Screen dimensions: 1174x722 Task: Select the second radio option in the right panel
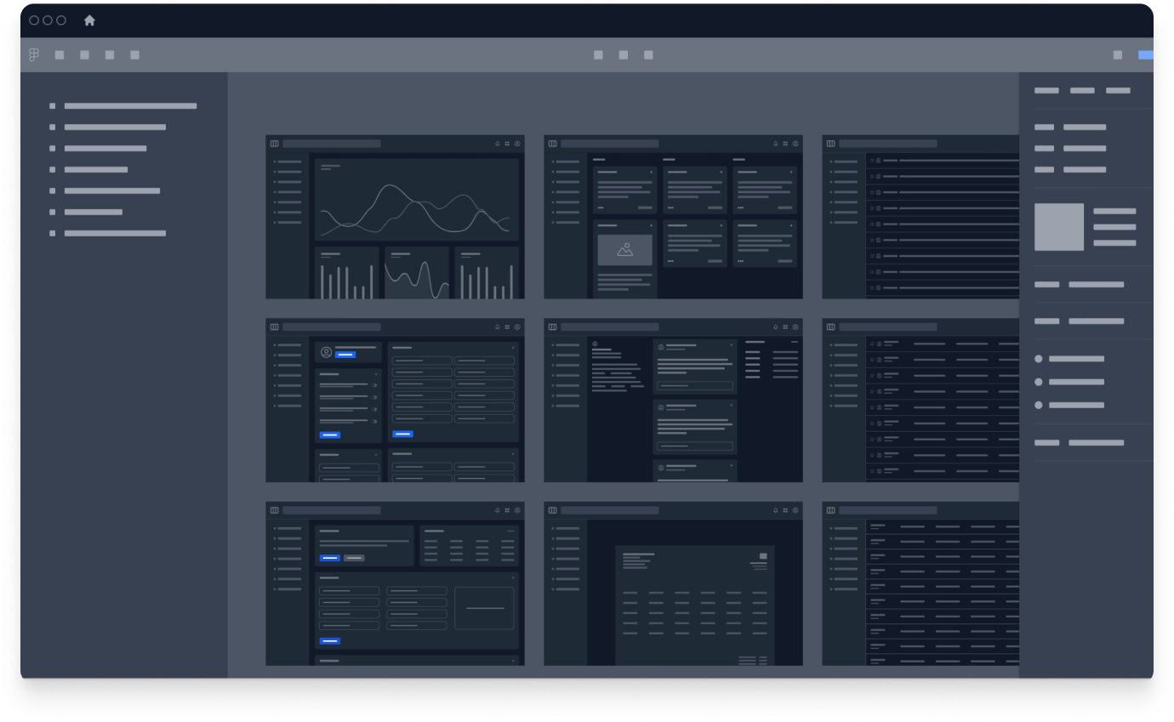coord(1039,382)
